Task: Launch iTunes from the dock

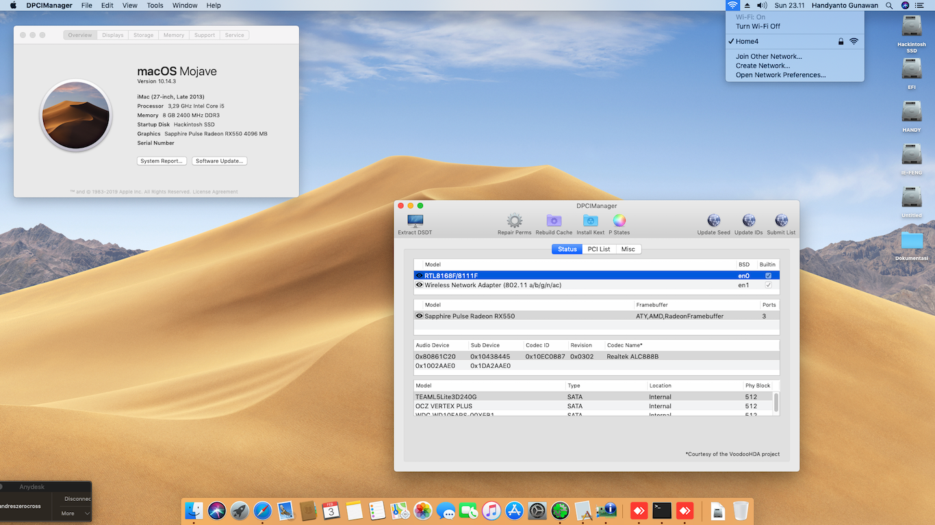Action: tap(491, 510)
